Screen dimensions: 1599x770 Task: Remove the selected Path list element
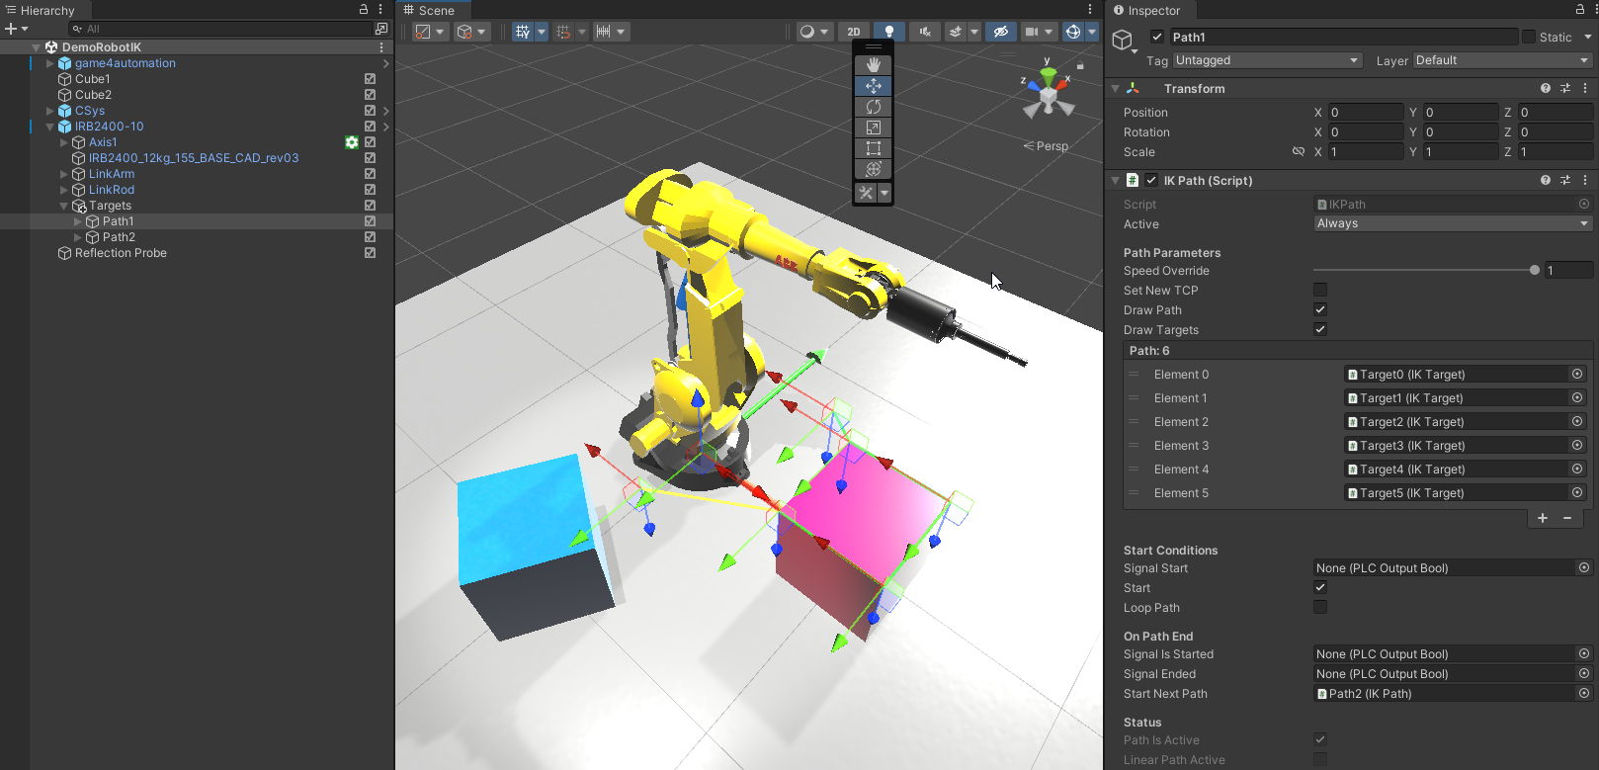click(1567, 518)
